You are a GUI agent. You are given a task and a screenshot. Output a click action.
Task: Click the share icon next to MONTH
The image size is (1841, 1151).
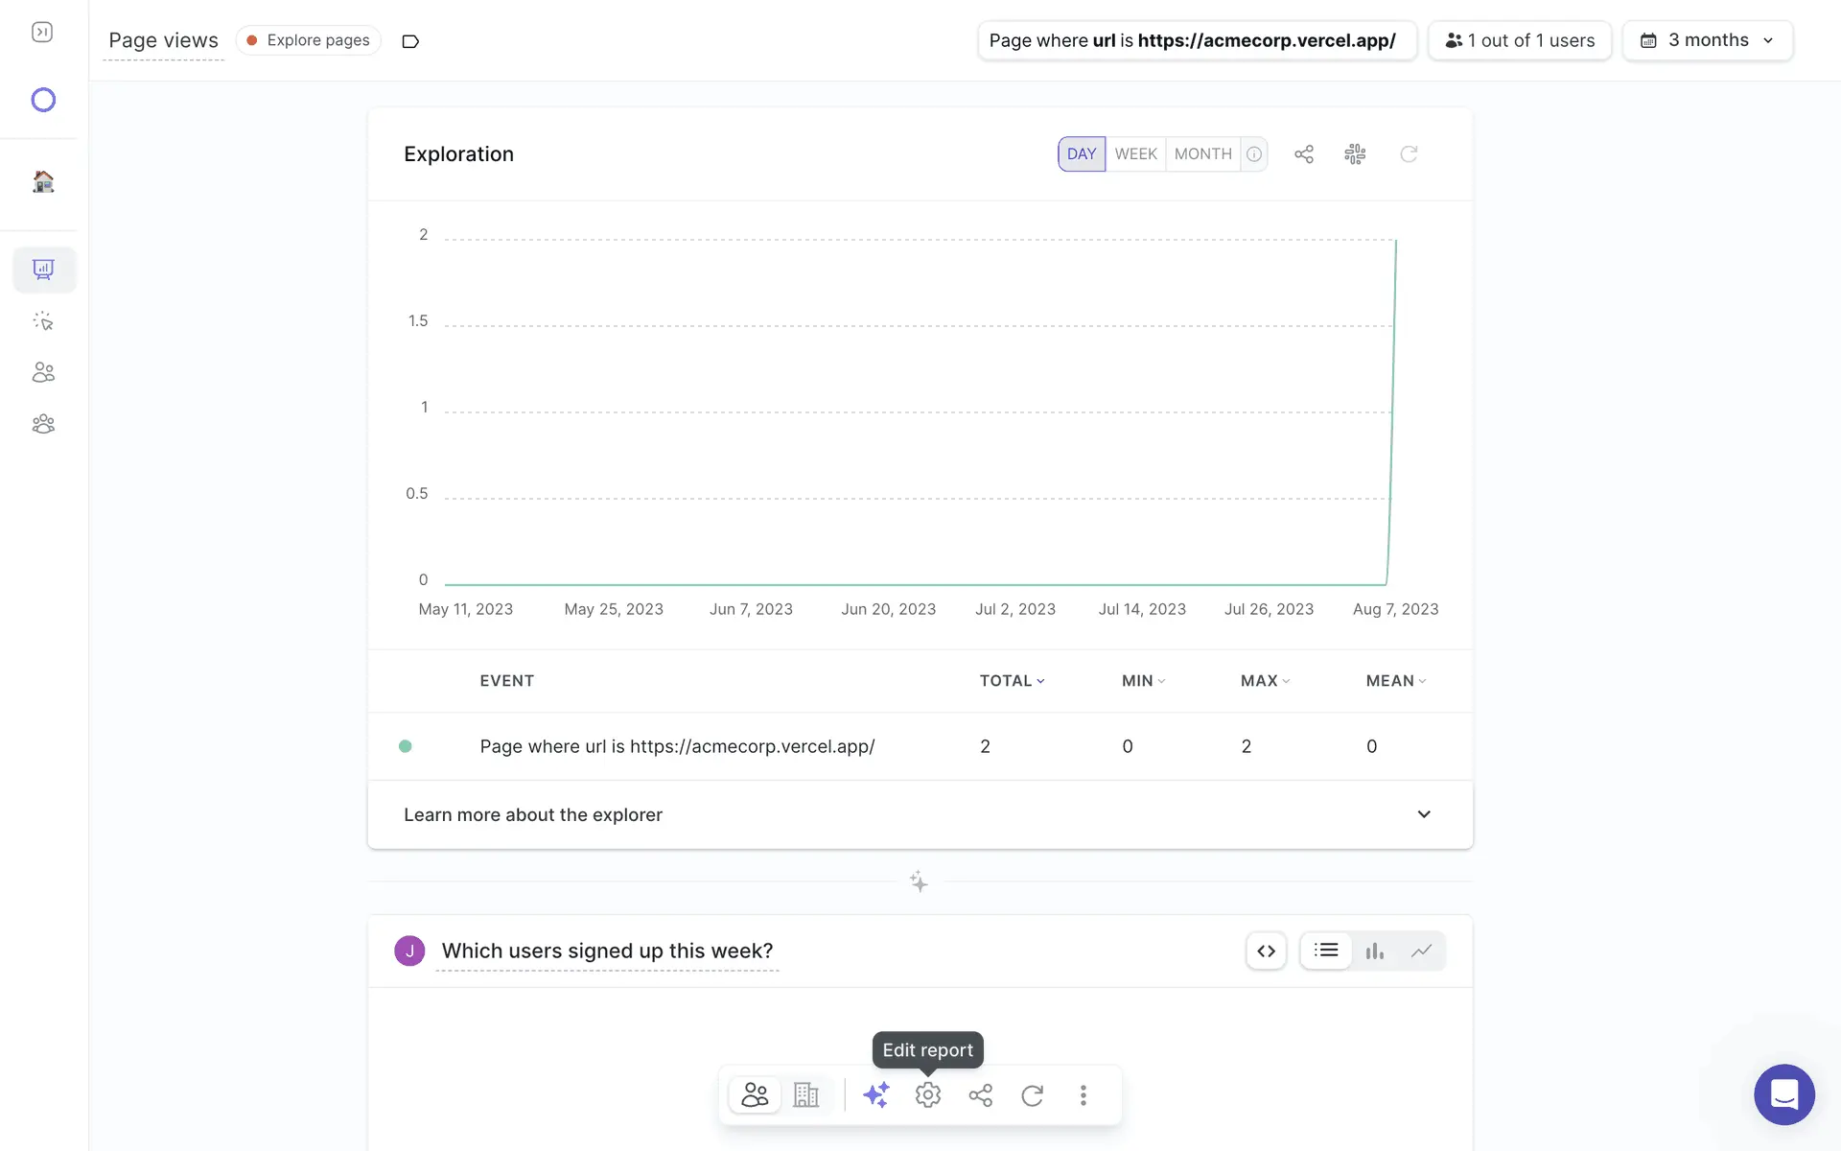coord(1303,154)
